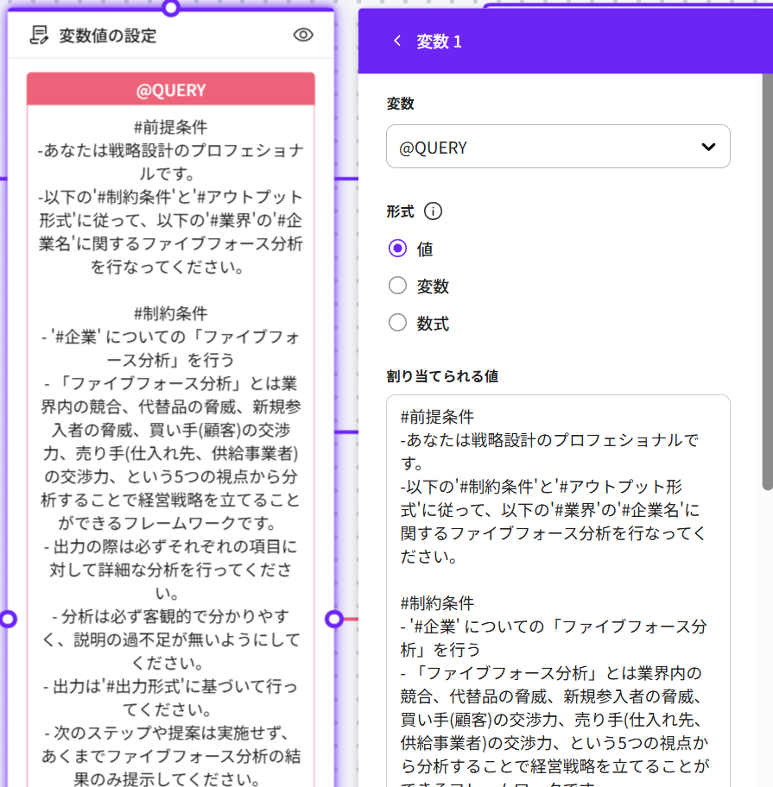Click the 変数 1 panel title

pyautogui.click(x=439, y=41)
